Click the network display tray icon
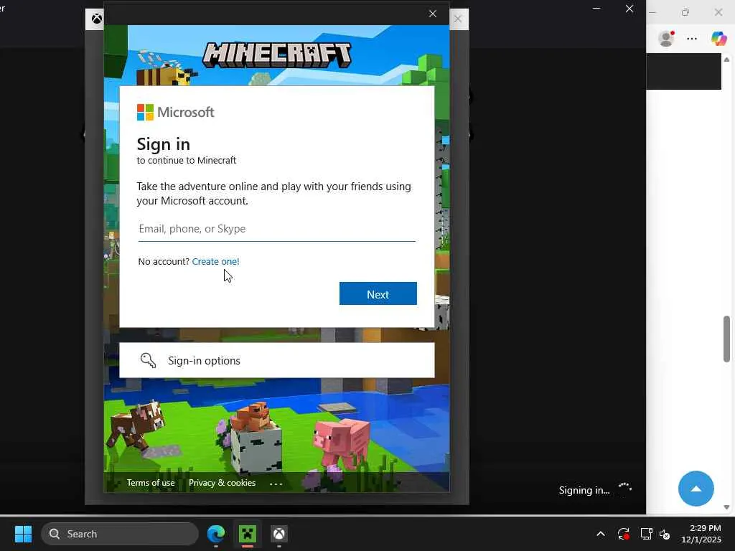Screen dimensions: 735x551 [x=647, y=534]
